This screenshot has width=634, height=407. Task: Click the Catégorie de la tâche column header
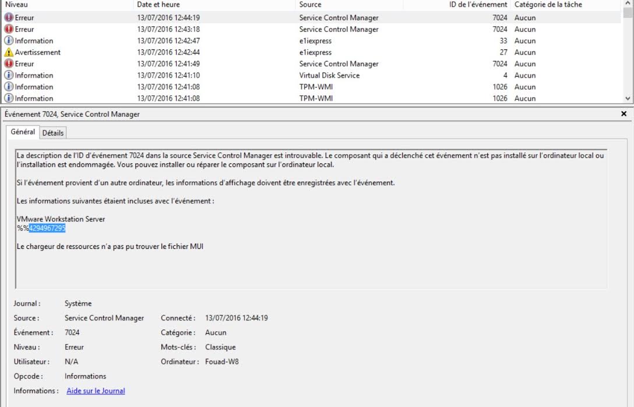point(548,5)
